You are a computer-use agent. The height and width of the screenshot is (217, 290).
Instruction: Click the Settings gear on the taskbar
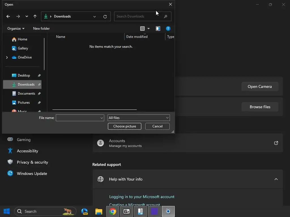pos(168,211)
